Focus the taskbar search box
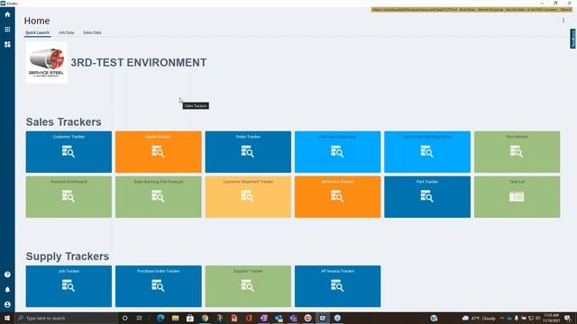Image resolution: width=577 pixels, height=324 pixels. 66,318
